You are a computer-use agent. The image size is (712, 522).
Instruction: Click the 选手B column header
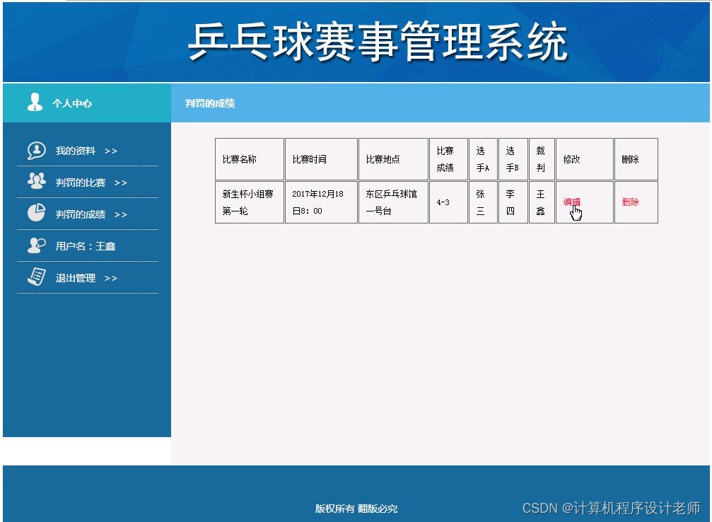tap(513, 159)
